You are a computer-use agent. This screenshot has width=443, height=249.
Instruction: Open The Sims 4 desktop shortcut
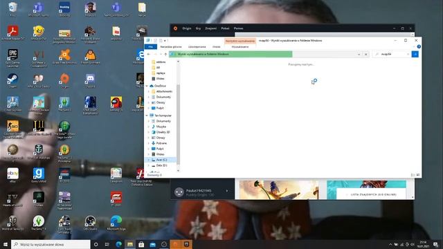pos(39,223)
